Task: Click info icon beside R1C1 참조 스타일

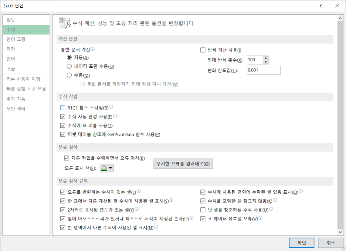Action: coord(111,107)
